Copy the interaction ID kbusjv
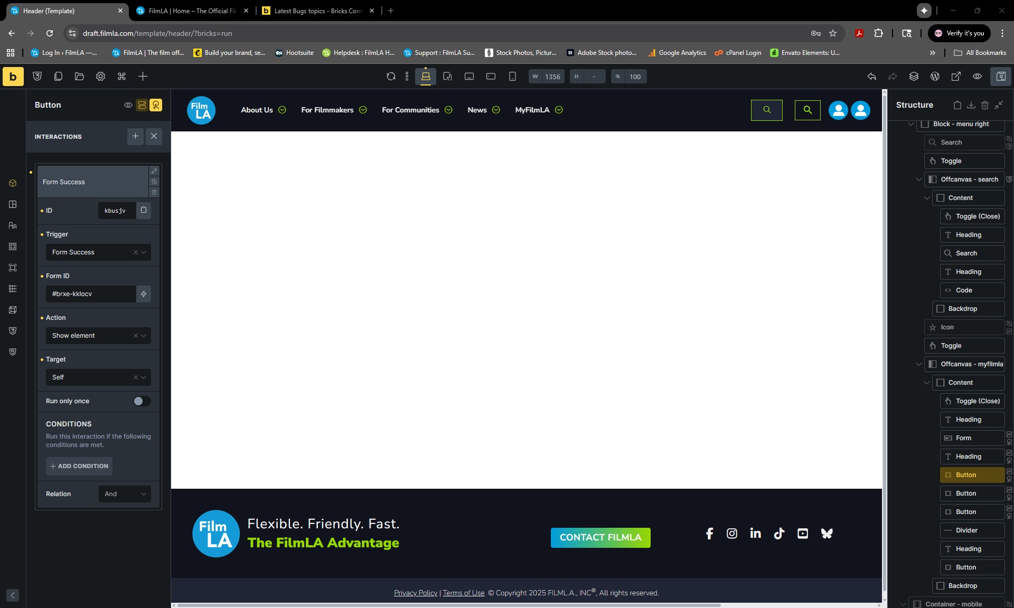 point(144,210)
